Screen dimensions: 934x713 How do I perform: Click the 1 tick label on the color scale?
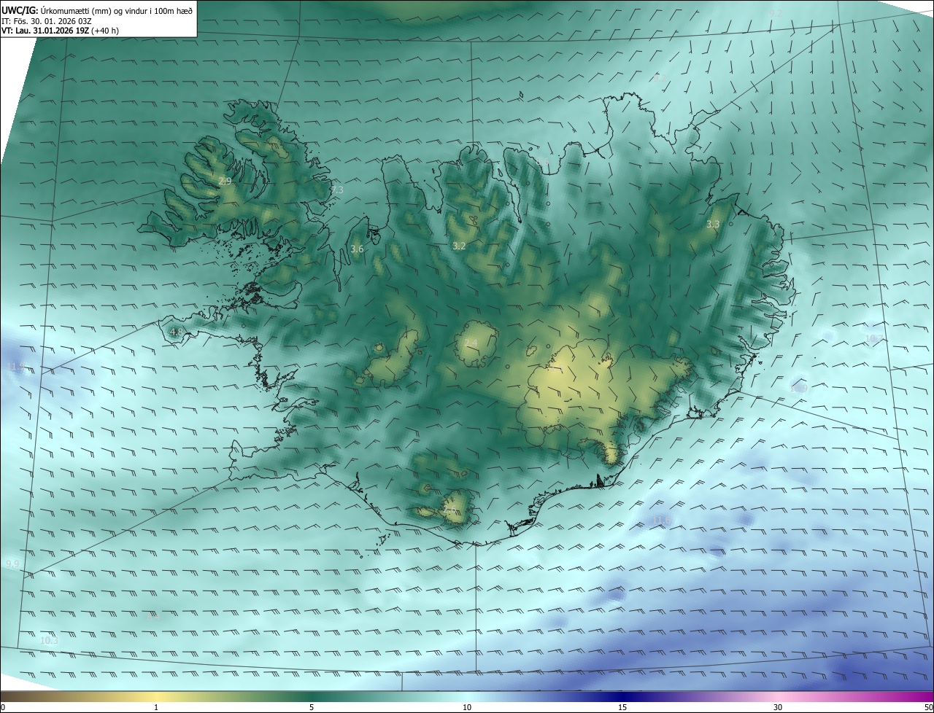pos(156,707)
